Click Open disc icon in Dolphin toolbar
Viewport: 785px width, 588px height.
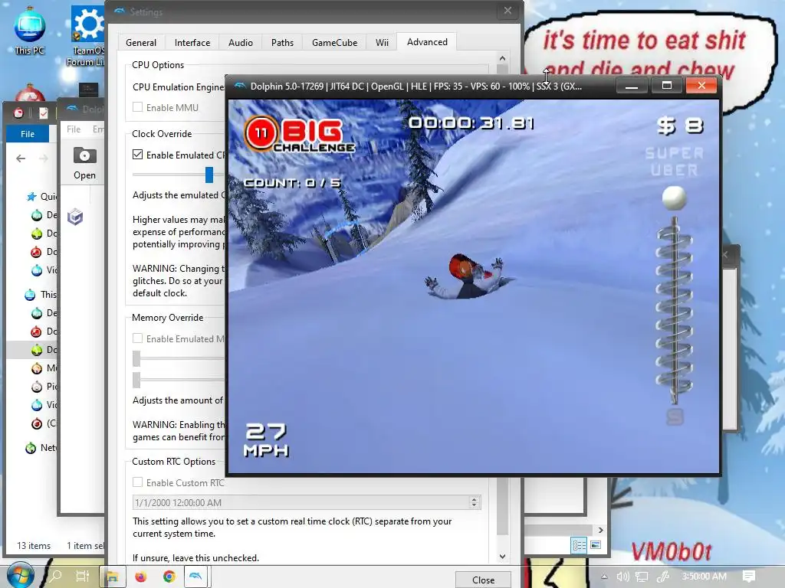click(84, 163)
